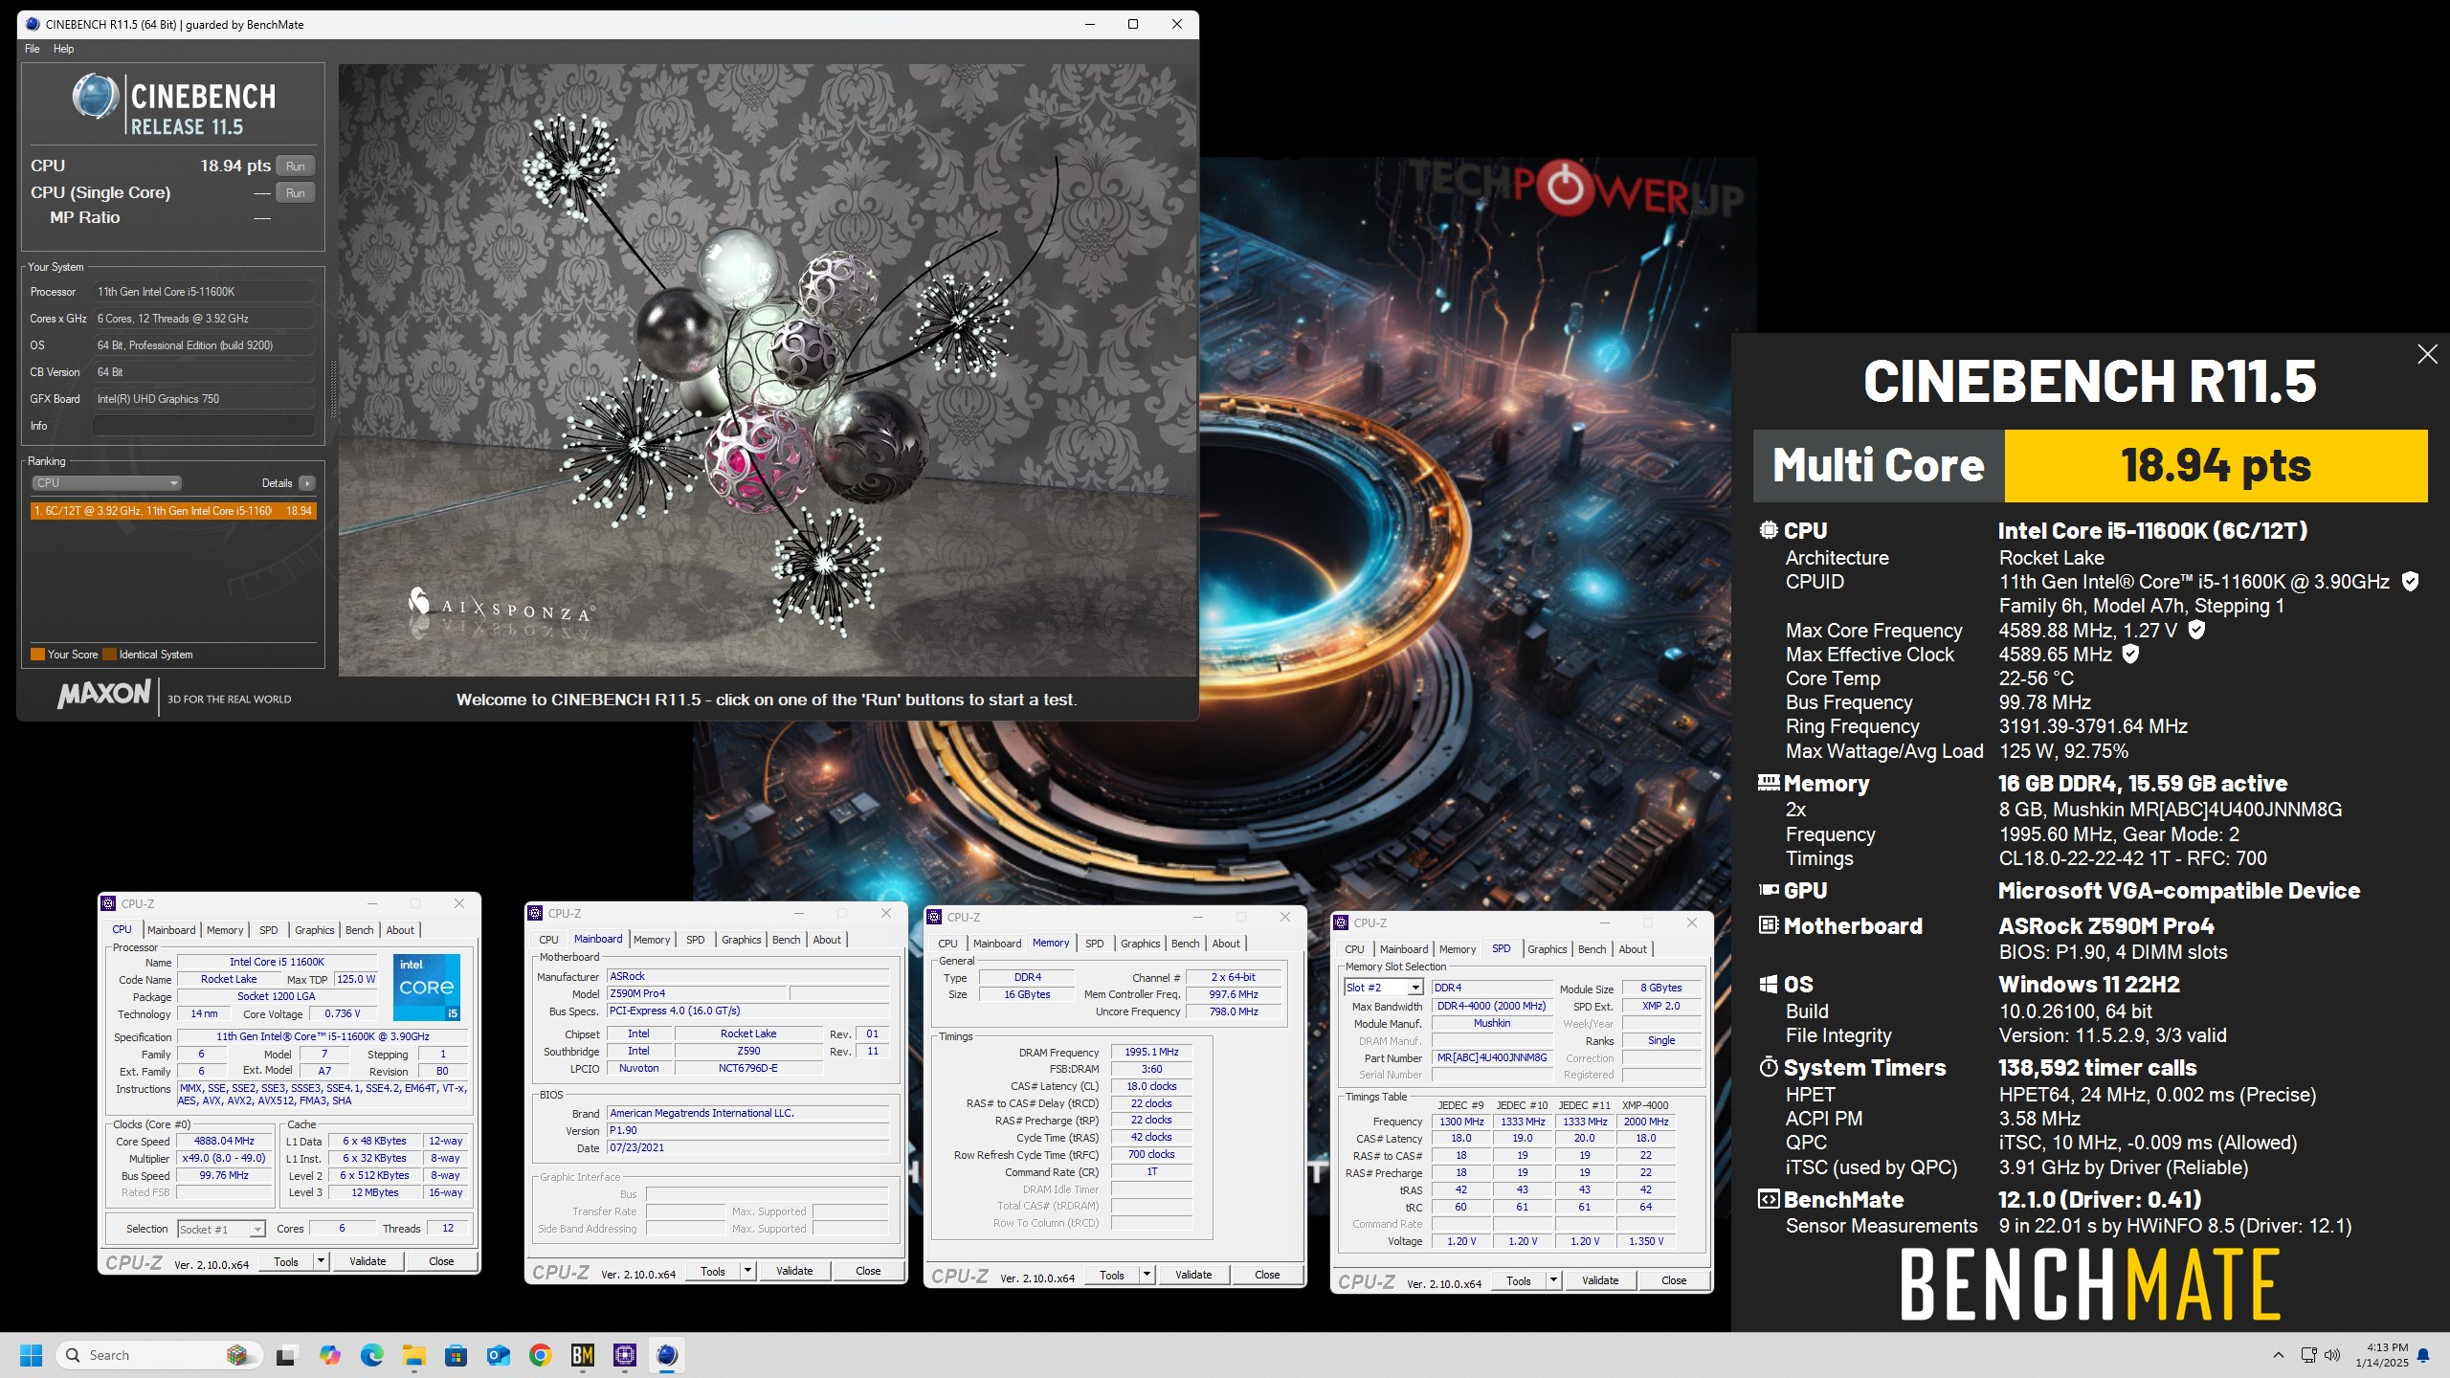Open Bench tab in first CPU-Z window
Image resolution: width=2450 pixels, height=1378 pixels.
coord(360,930)
